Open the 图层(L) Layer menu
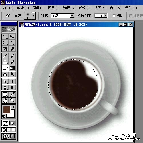The image size is (143, 143). tap(54, 8)
